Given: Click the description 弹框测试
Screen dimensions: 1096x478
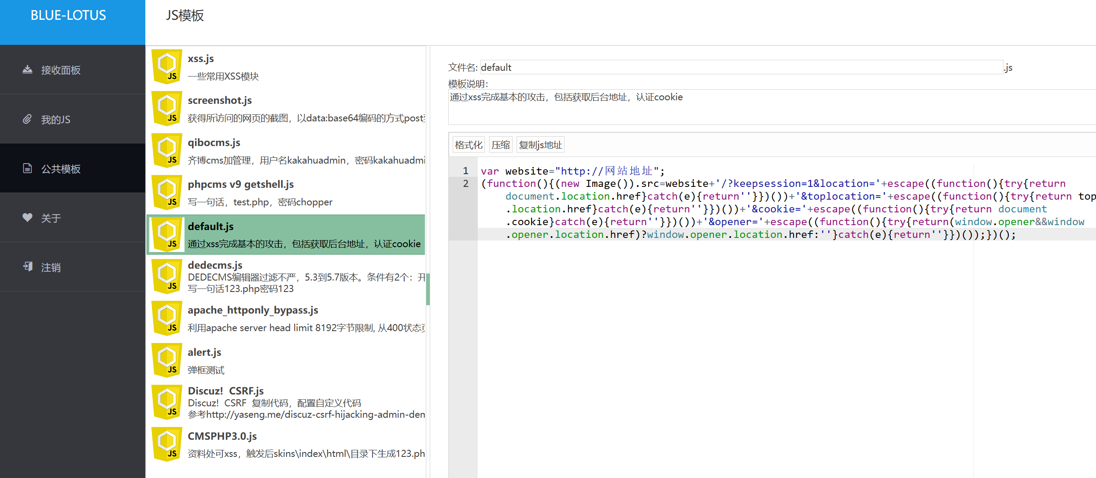Looking at the screenshot, I should 206,370.
